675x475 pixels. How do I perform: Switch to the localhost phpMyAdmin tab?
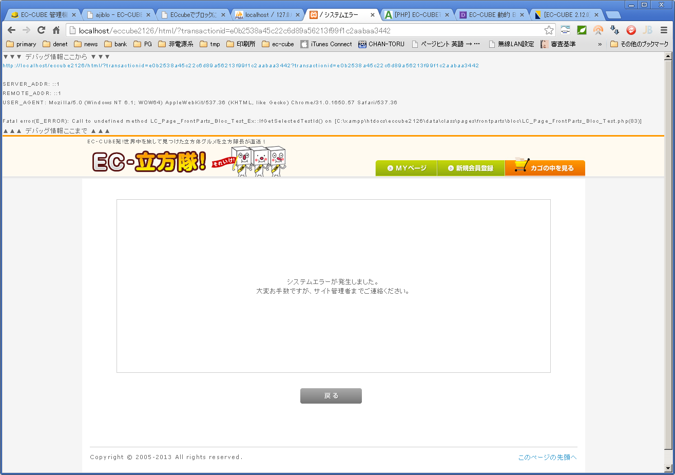click(267, 15)
